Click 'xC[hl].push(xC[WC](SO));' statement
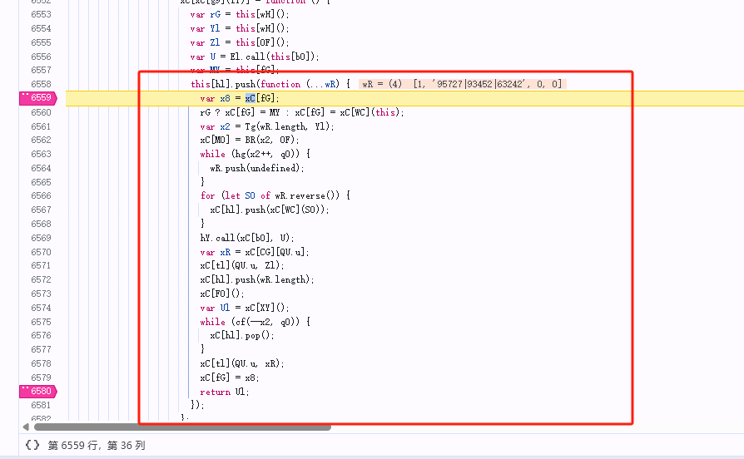 tap(270, 210)
